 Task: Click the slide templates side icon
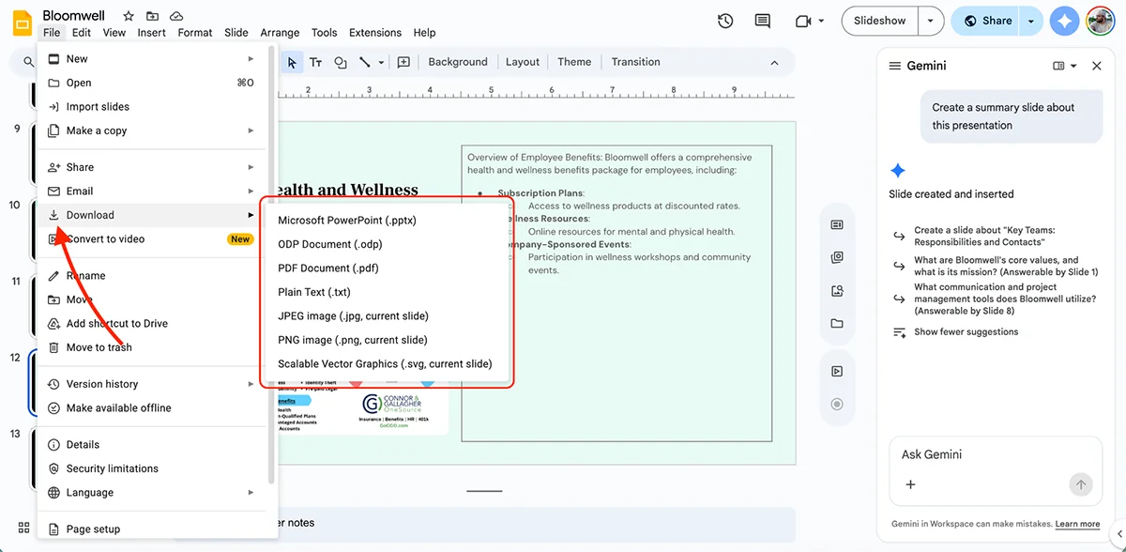click(x=837, y=225)
